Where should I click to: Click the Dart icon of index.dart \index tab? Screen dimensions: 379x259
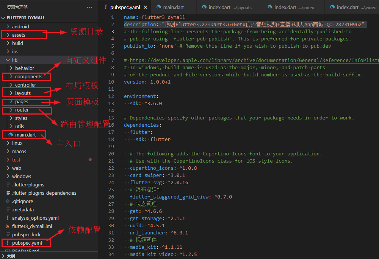point(270,7)
